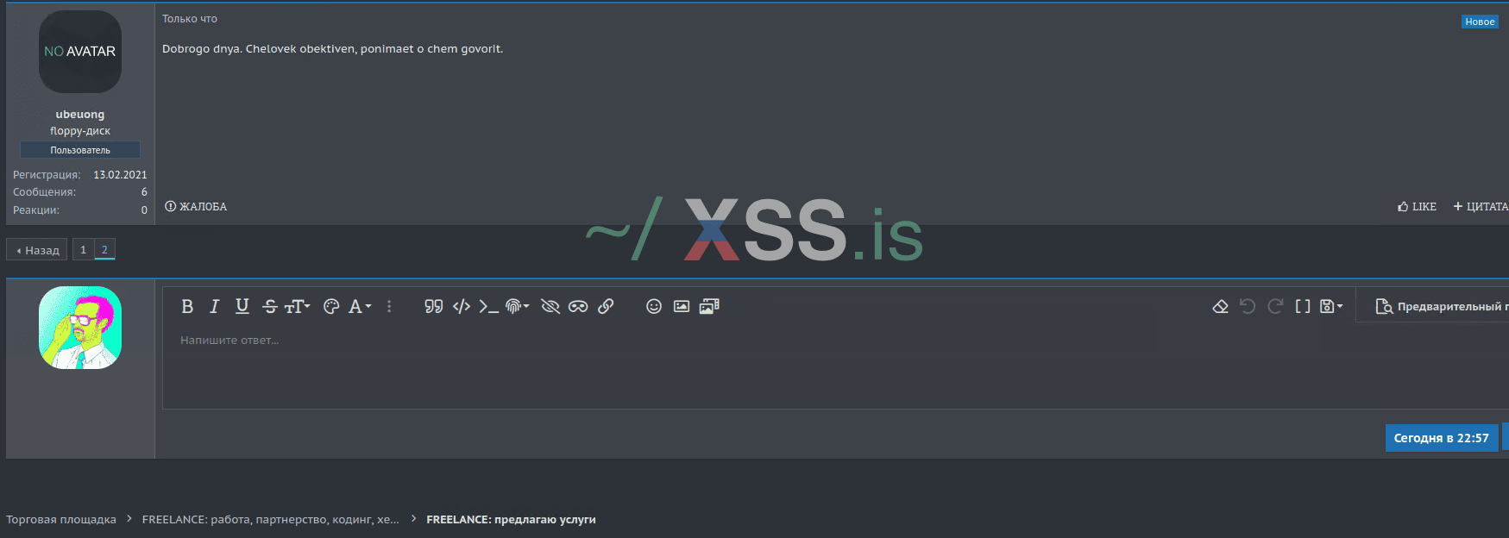Click the post text starting Dobrogo dnya
The image size is (1509, 538).
point(332,49)
